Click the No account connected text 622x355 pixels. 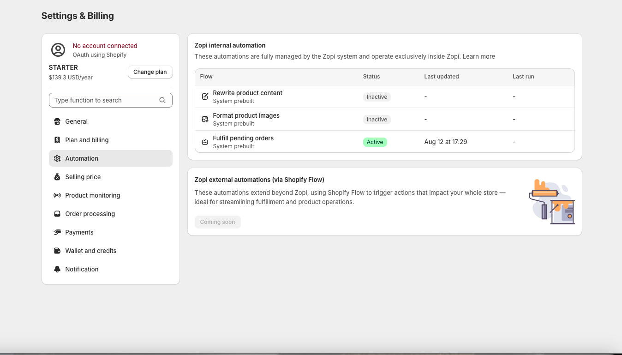(105, 46)
